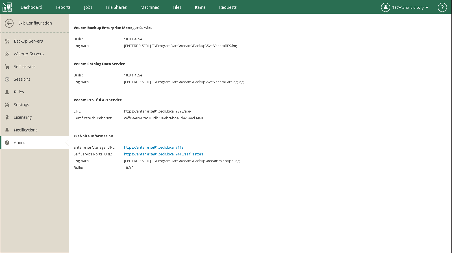This screenshot has height=253, width=452.
Task: Click the Veeam.WebApp.log path text
Action: tap(182, 161)
